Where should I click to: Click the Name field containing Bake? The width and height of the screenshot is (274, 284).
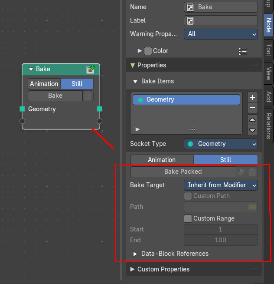pyautogui.click(x=221, y=7)
